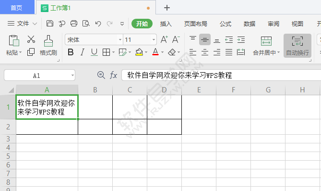The width and height of the screenshot is (321, 191).
Task: Decrease font size with A- icon
Action: click(176, 39)
